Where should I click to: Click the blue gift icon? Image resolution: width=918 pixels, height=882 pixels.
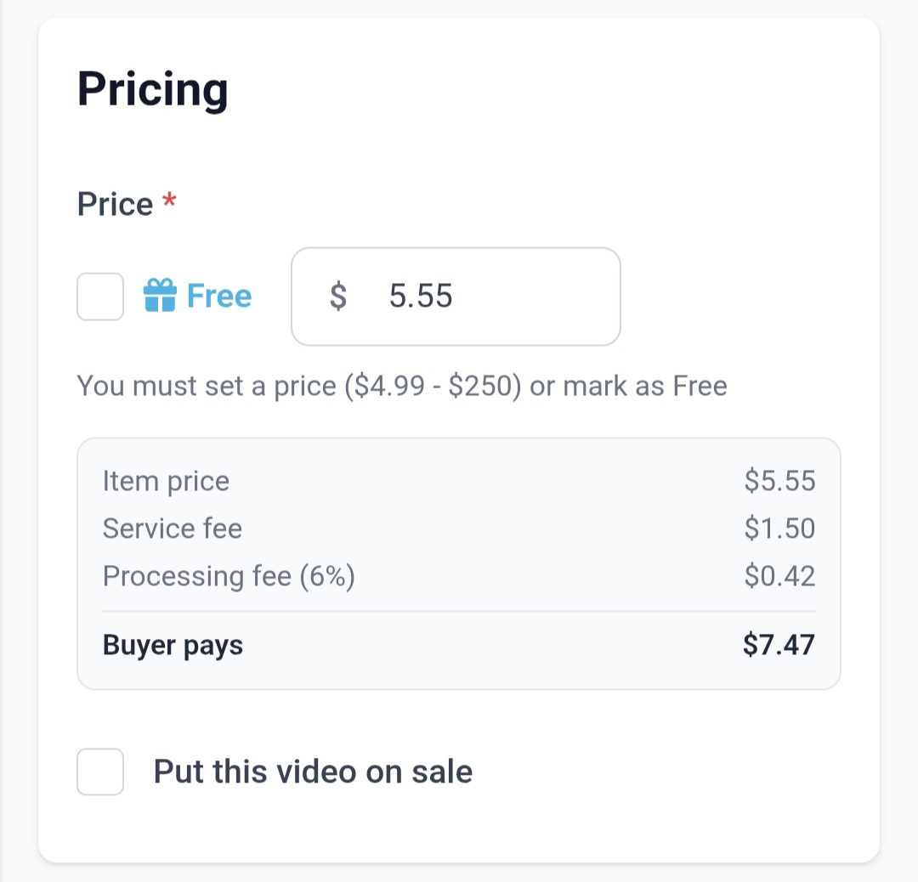pyautogui.click(x=160, y=297)
